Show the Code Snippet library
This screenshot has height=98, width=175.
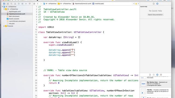click(x=154, y=75)
